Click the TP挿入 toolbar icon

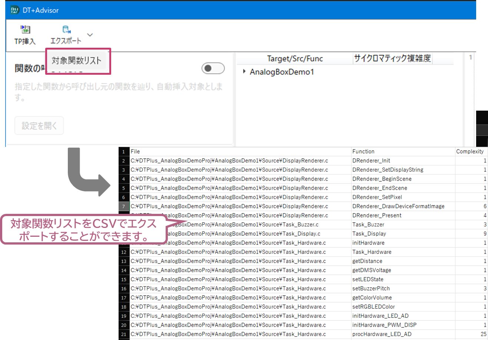pyautogui.click(x=25, y=30)
